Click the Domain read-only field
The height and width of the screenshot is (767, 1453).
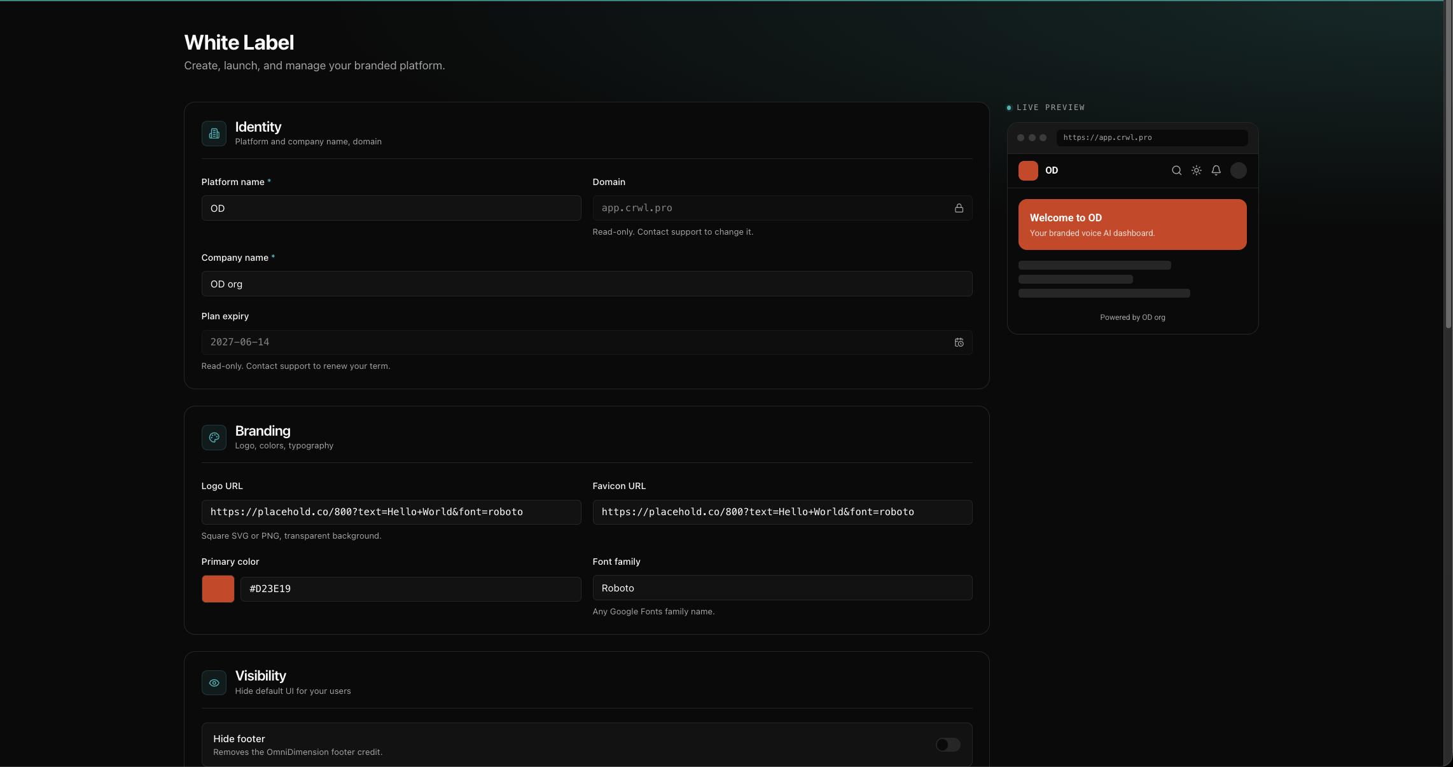782,208
